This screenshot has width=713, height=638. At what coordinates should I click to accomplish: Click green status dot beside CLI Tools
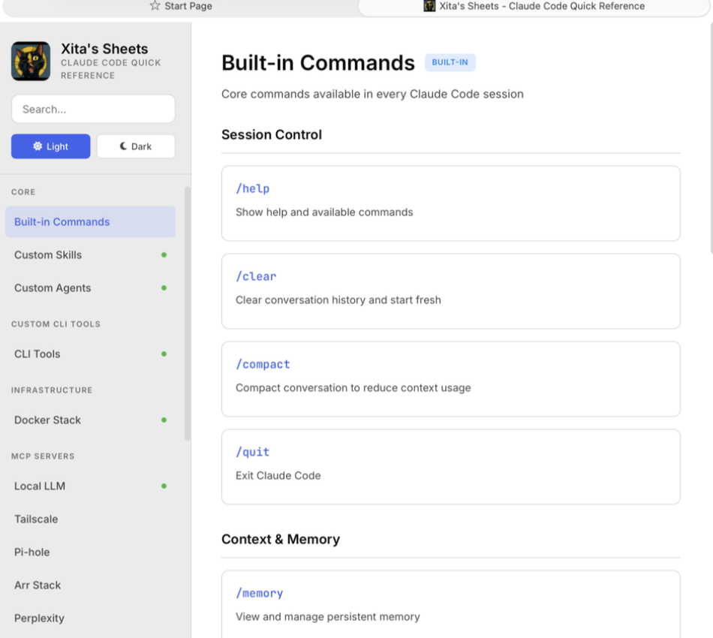click(x=164, y=354)
